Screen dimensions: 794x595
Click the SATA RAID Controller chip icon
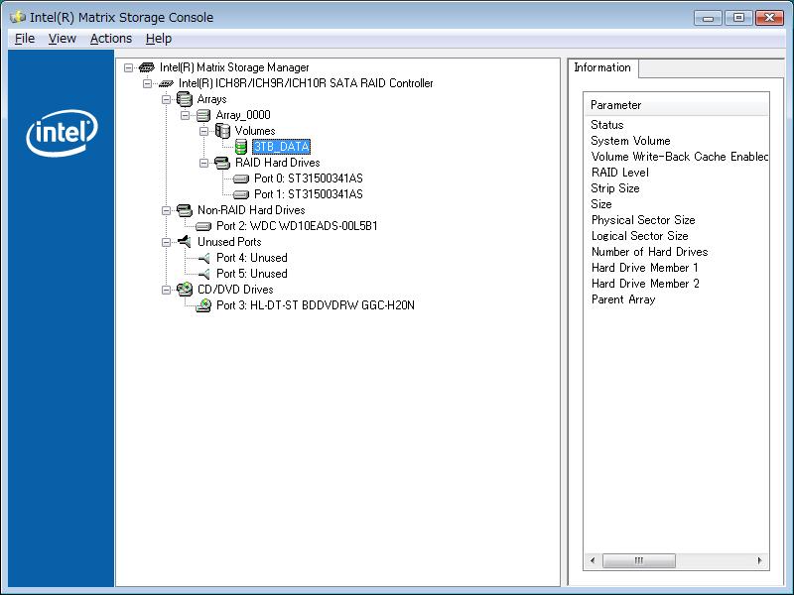[166, 83]
